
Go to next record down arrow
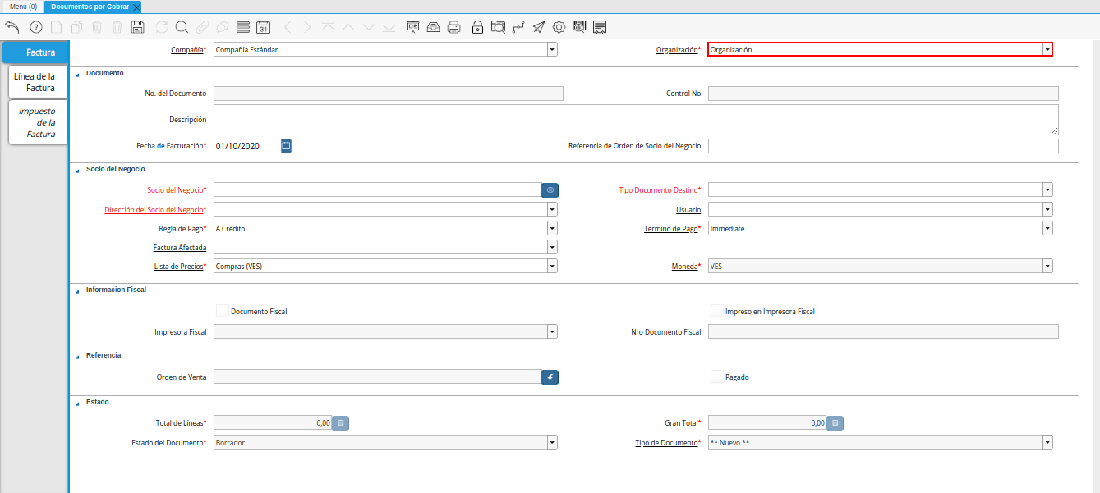(x=368, y=27)
